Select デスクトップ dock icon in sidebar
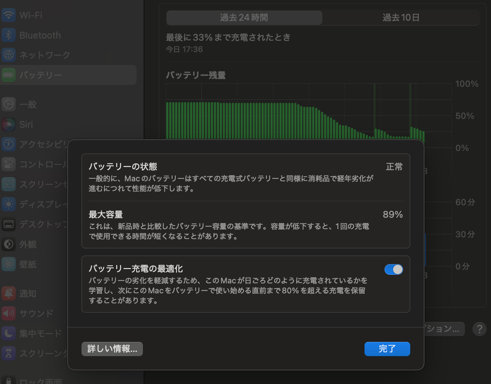Viewport: 491px width, 384px height. (x=9, y=224)
